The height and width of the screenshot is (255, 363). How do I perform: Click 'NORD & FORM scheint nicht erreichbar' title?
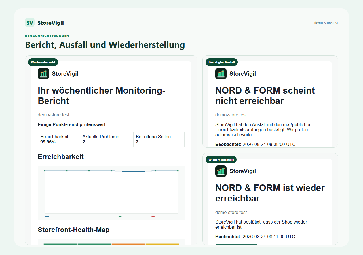pos(265,96)
